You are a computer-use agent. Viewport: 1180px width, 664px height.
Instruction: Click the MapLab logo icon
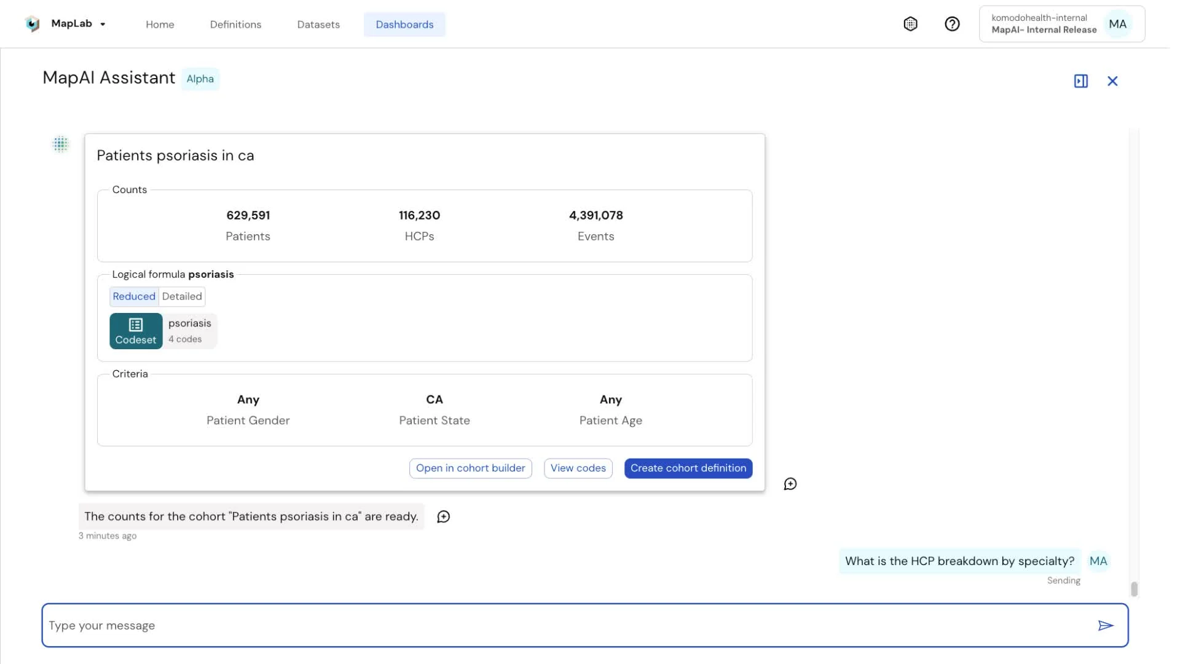(33, 24)
